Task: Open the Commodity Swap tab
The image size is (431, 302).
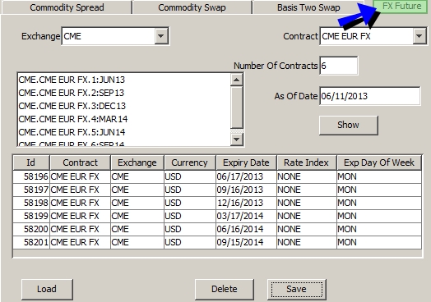Action: point(192,7)
